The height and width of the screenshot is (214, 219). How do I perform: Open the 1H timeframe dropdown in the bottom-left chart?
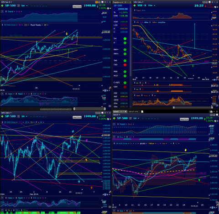24,116
